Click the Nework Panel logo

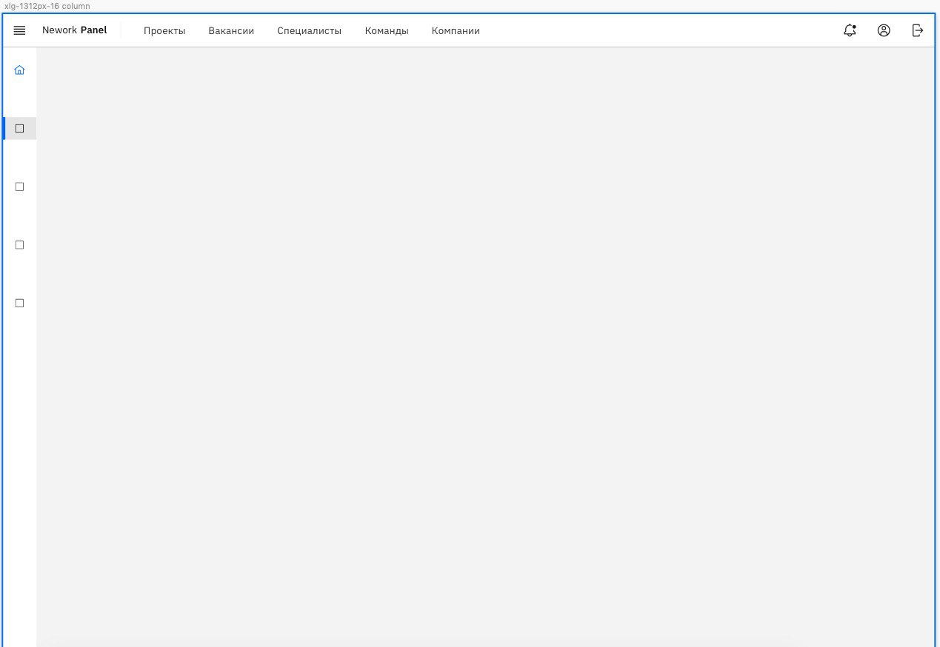(x=74, y=30)
